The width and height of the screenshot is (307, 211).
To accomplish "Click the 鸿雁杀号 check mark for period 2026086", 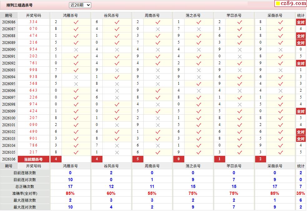I will (76, 22).
